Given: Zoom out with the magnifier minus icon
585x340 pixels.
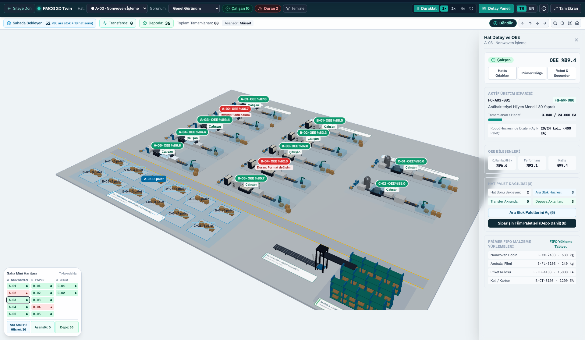Looking at the screenshot, I should 562,23.
